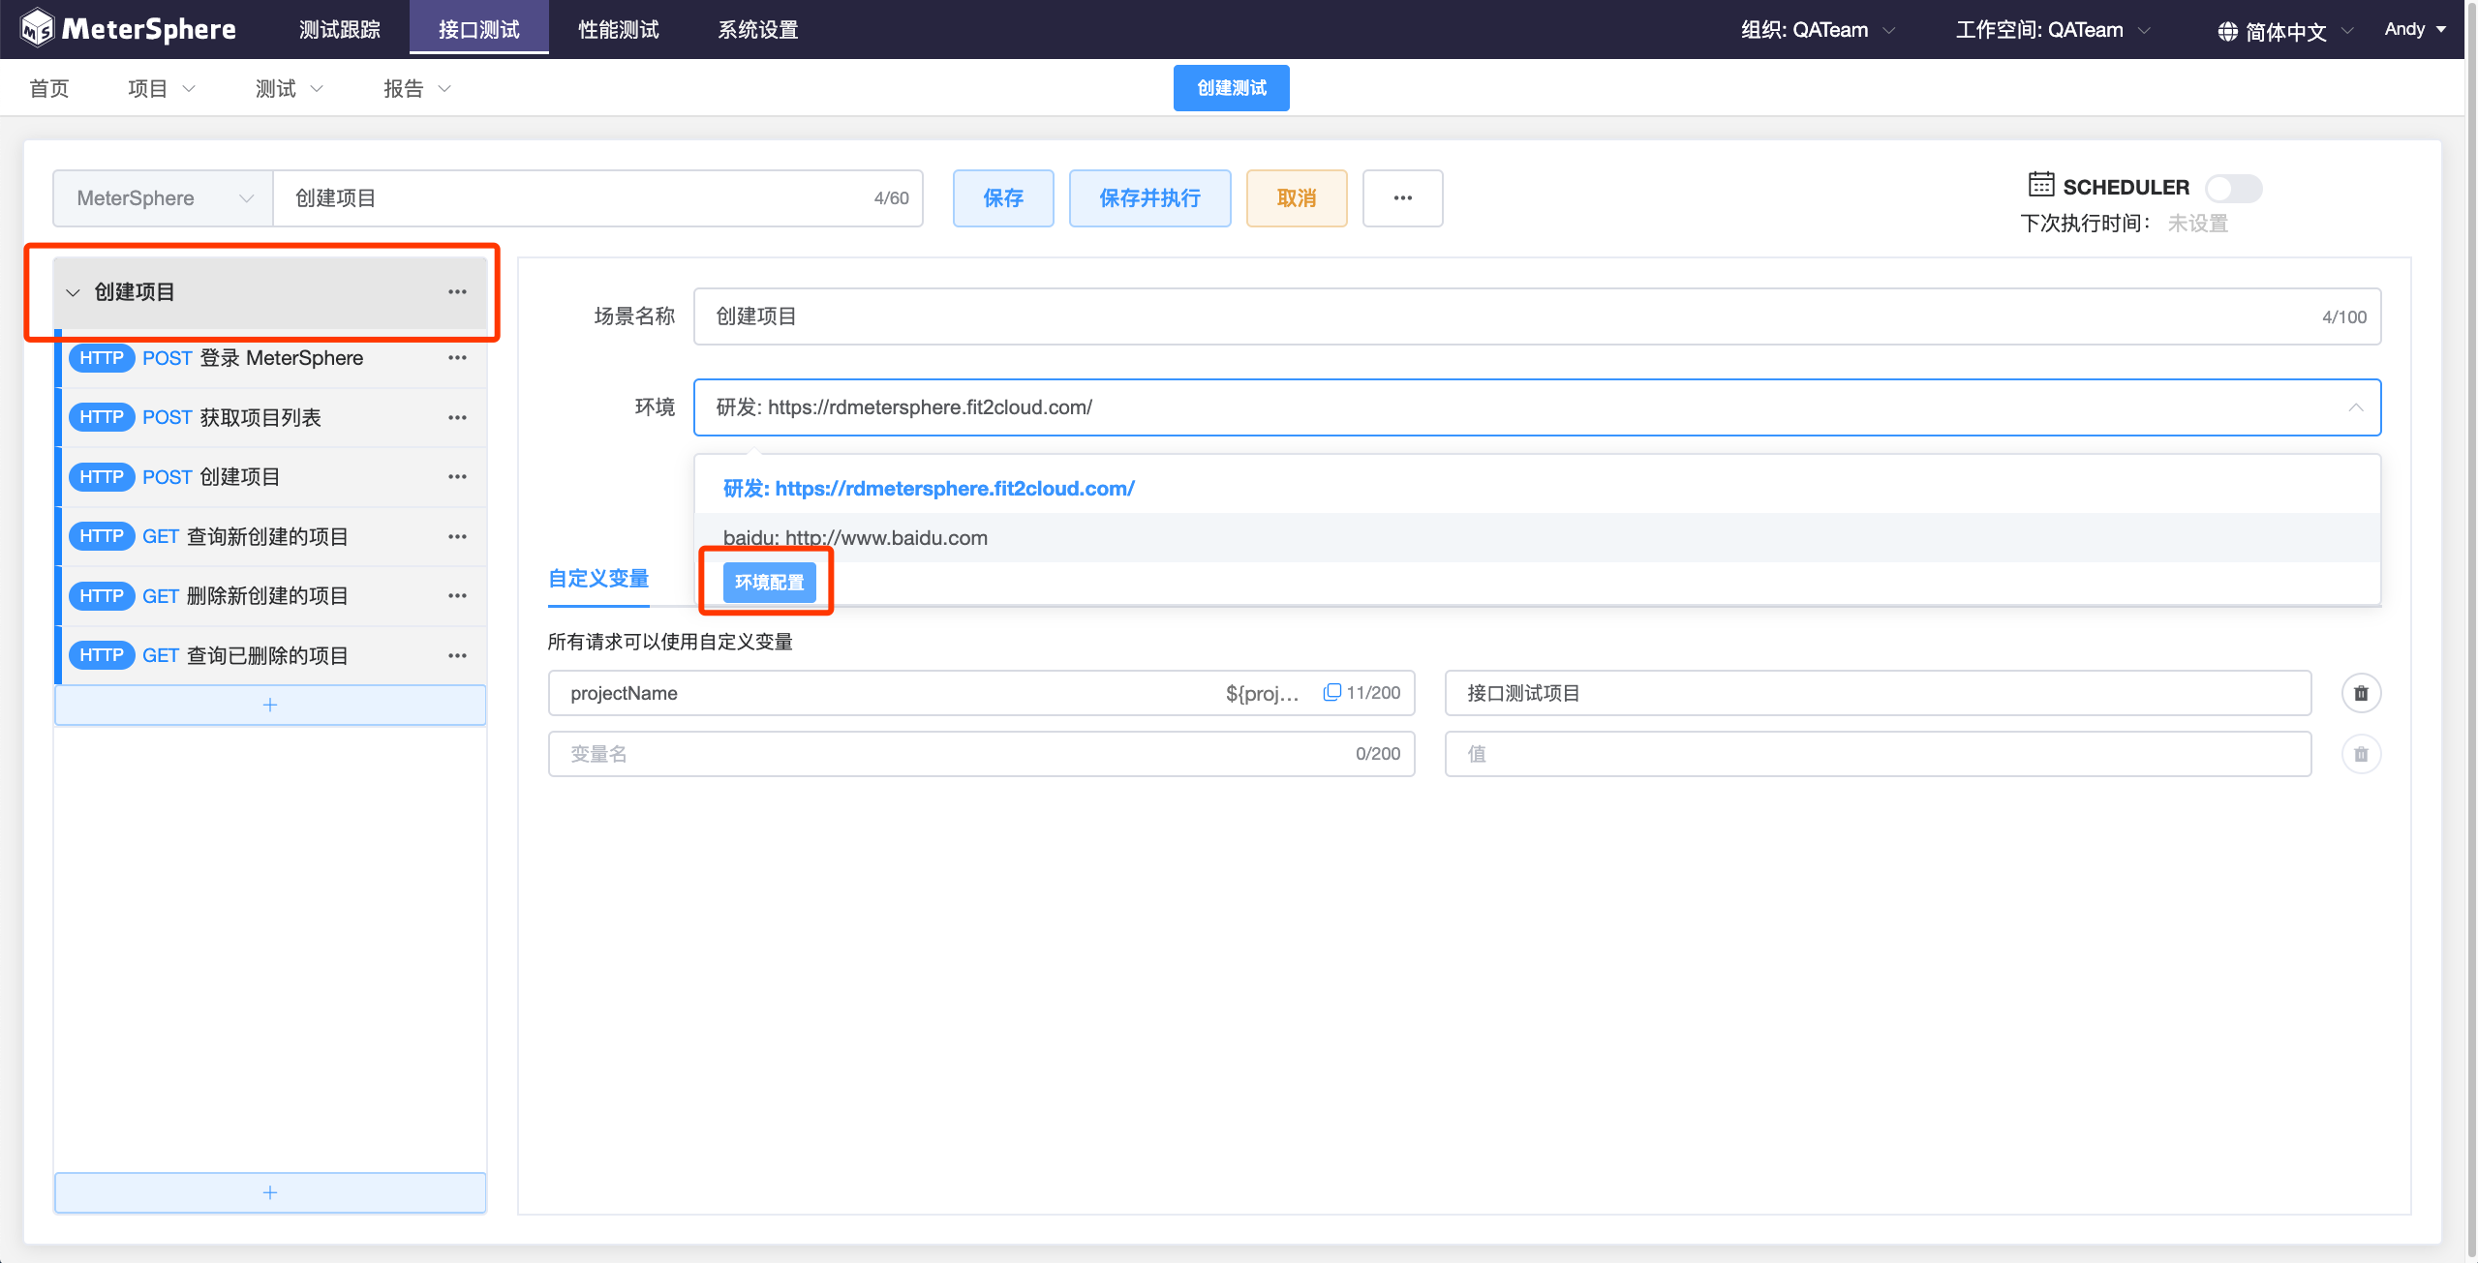Screen dimensions: 2478x1263
Task: Open the MeterSphere project dropdown
Action: (x=163, y=198)
